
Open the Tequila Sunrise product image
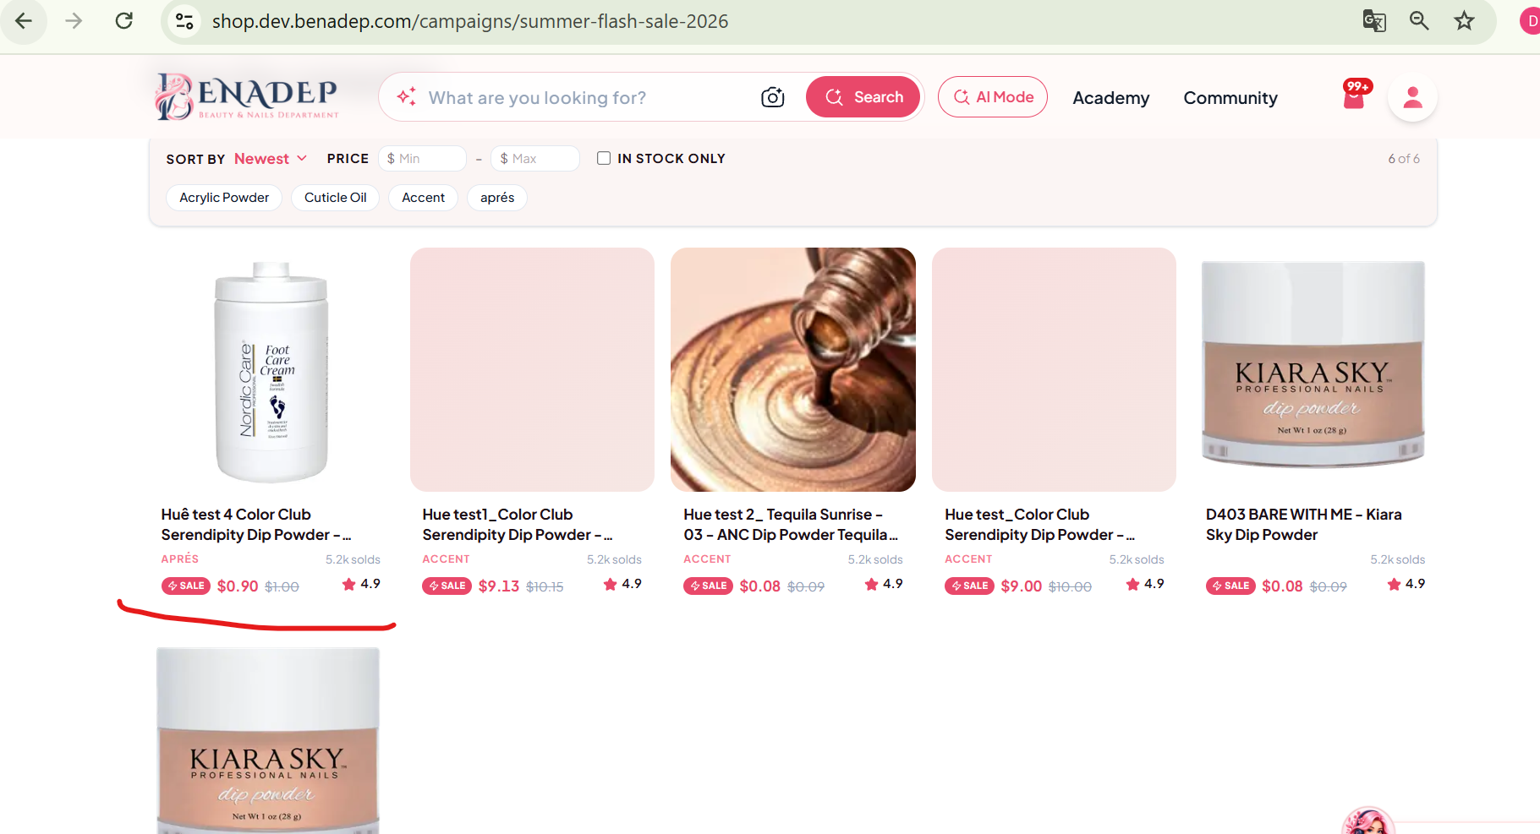pos(793,370)
